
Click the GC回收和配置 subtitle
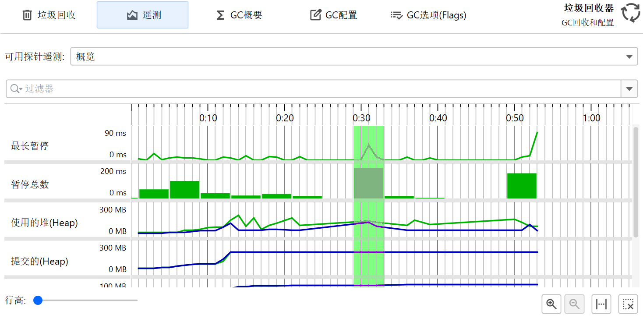pyautogui.click(x=587, y=23)
